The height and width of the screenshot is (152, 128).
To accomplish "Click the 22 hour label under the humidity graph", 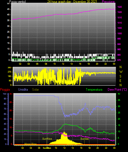I will click(x=106, y=148).
